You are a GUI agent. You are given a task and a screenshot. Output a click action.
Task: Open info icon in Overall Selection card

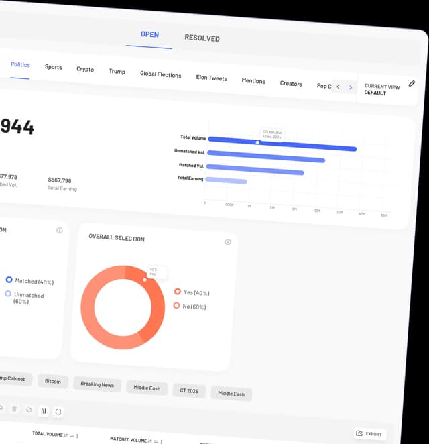tap(228, 242)
